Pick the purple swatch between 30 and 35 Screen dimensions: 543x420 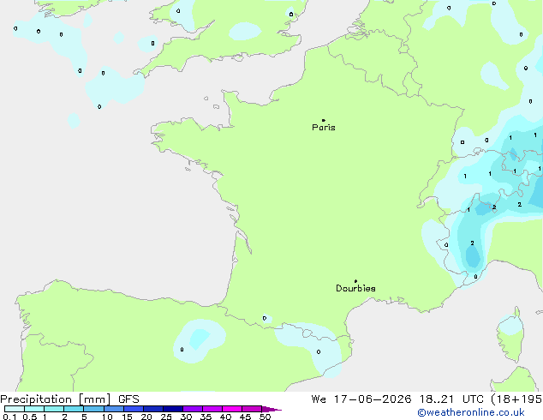click(193, 409)
